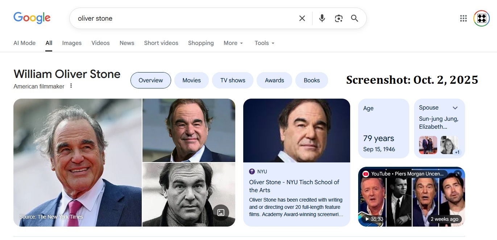Clear the search box text
The image size is (497, 240).
point(302,18)
